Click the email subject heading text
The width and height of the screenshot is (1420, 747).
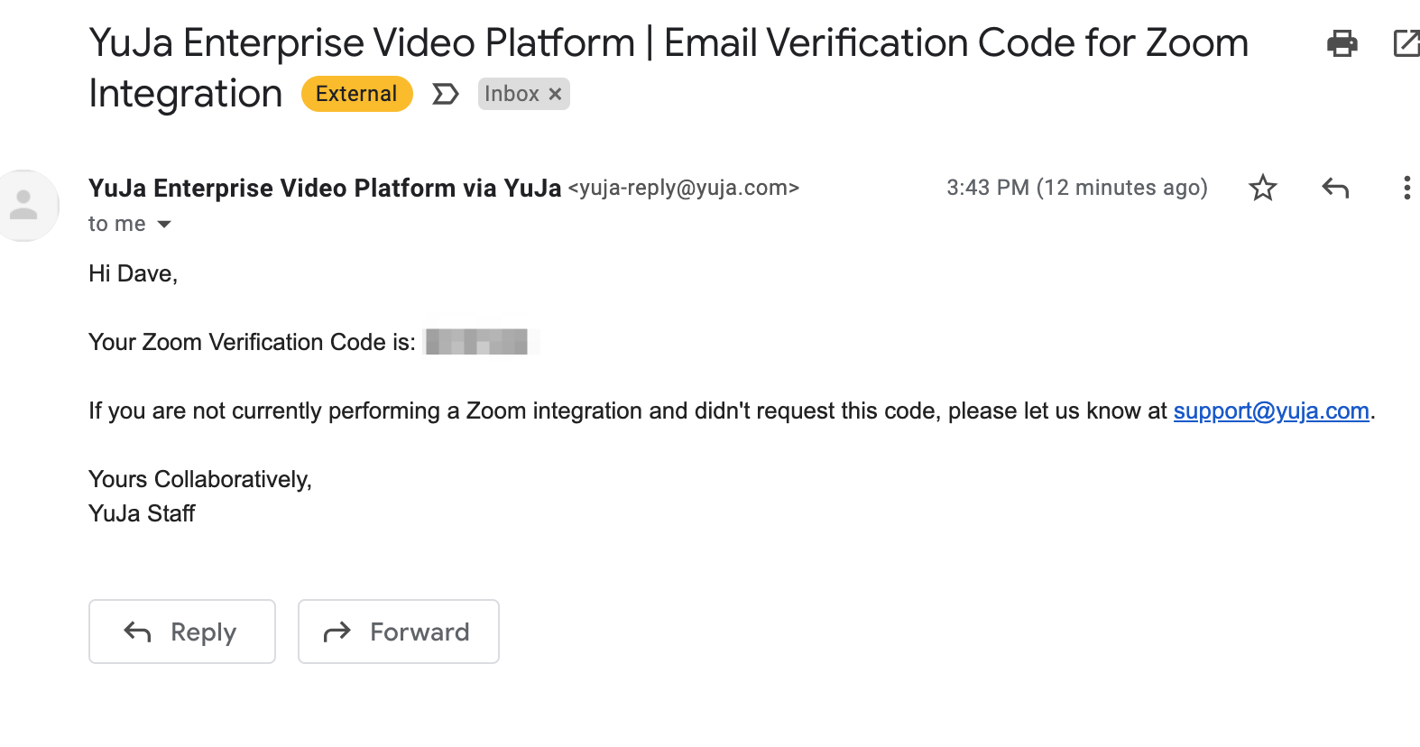tap(669, 68)
